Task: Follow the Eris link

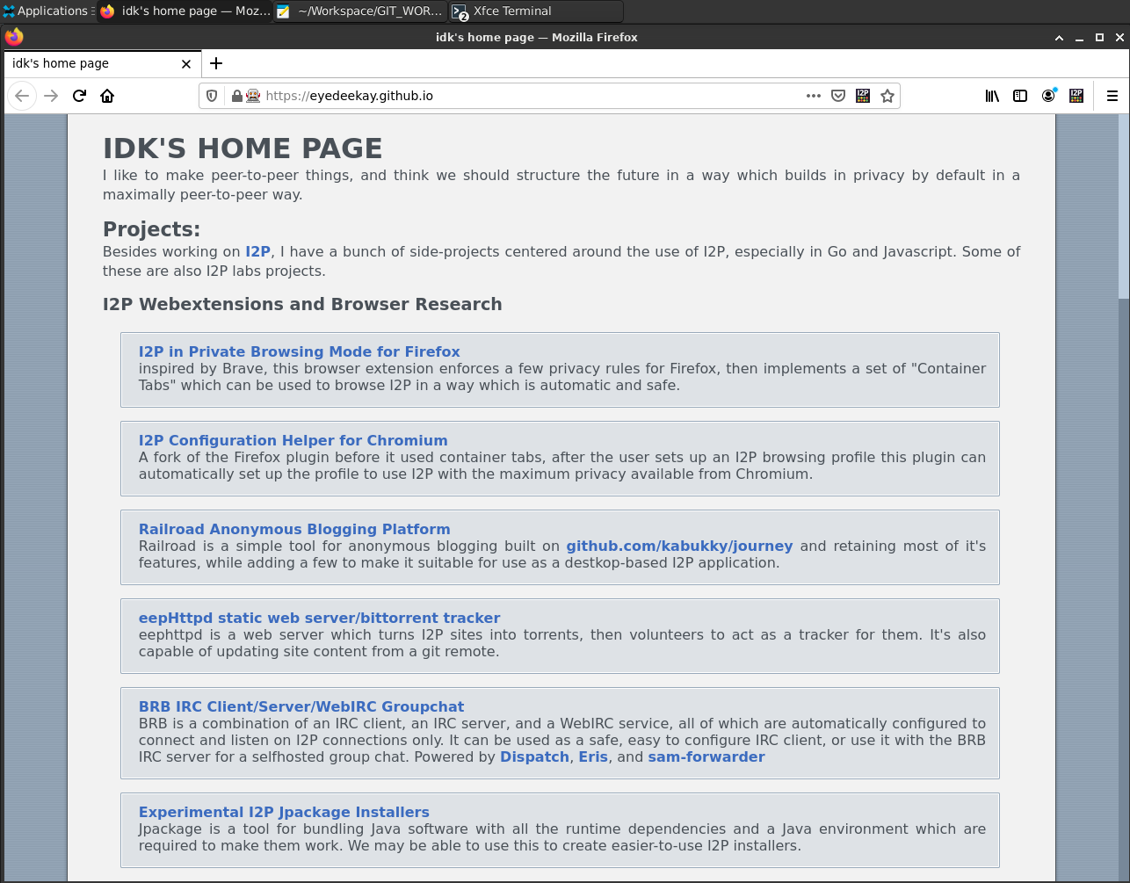Action: (x=593, y=756)
